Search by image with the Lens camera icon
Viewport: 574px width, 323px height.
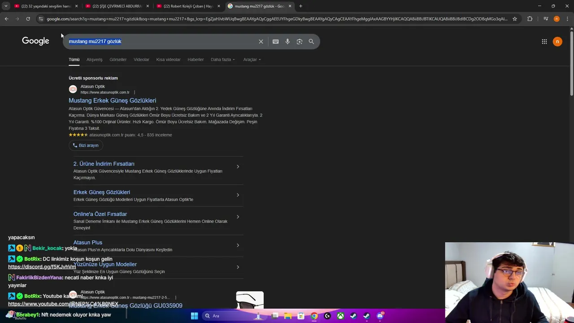(300, 41)
